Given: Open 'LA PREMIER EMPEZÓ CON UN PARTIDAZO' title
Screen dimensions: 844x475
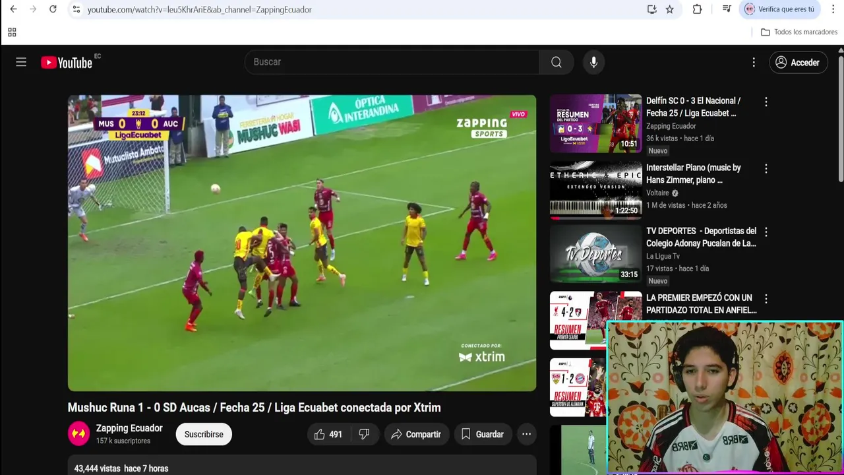Looking at the screenshot, I should (701, 303).
